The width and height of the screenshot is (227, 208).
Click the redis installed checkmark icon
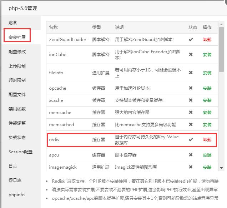pos(191,140)
